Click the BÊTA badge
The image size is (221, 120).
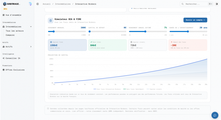coord(5,9)
